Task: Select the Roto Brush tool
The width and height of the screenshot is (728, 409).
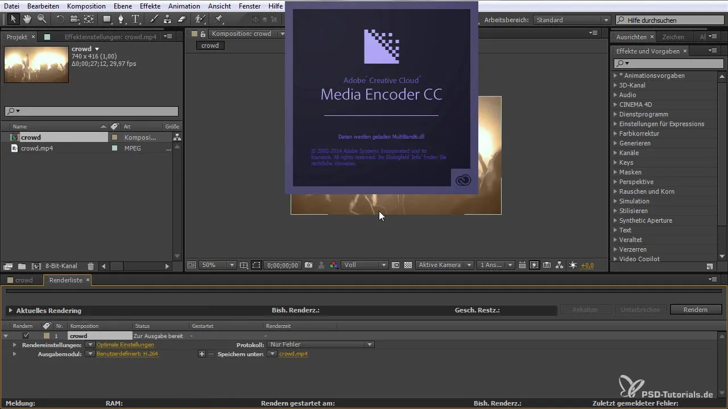Action: pyautogui.click(x=200, y=19)
